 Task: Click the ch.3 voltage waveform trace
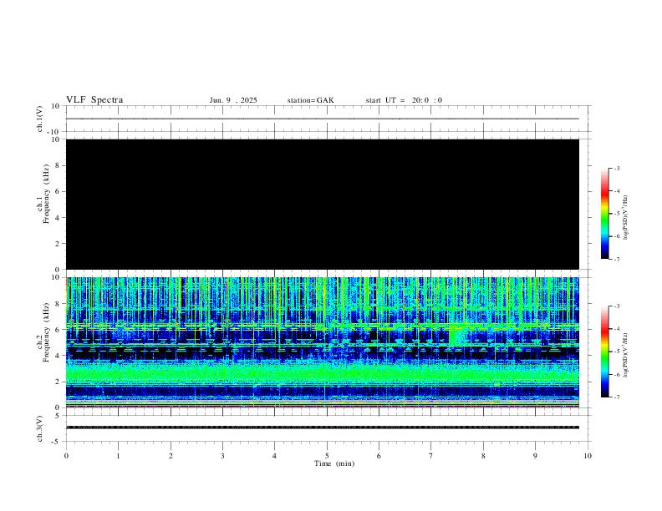click(323, 428)
